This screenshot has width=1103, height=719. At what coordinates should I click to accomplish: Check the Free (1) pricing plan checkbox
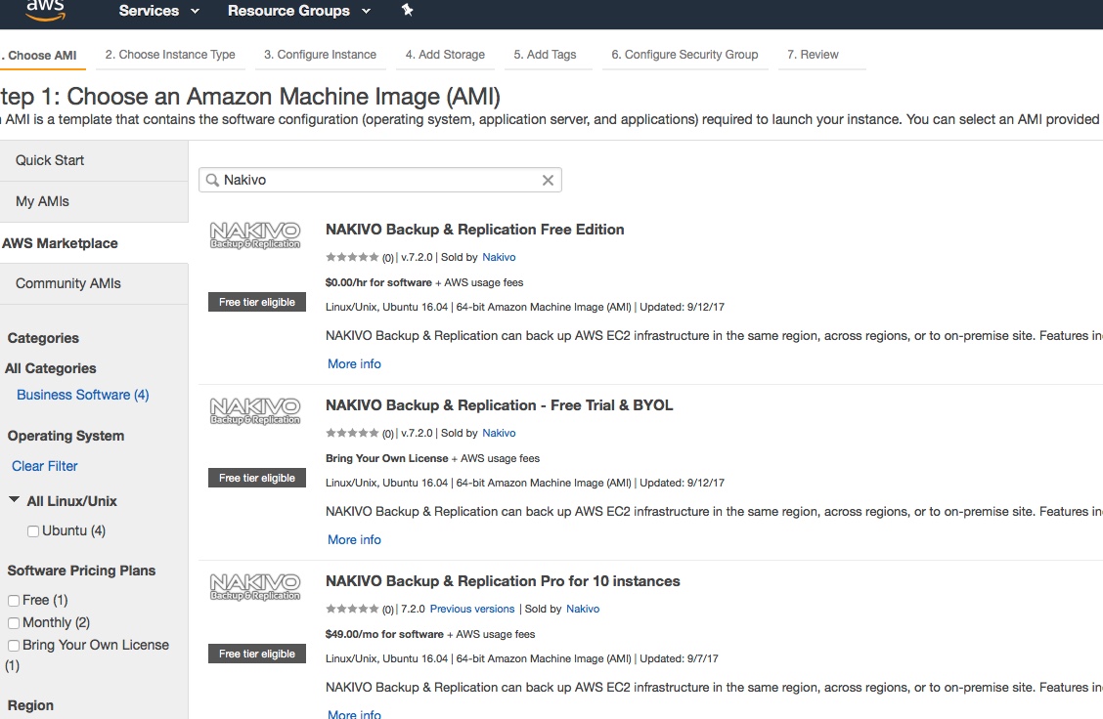point(14,600)
